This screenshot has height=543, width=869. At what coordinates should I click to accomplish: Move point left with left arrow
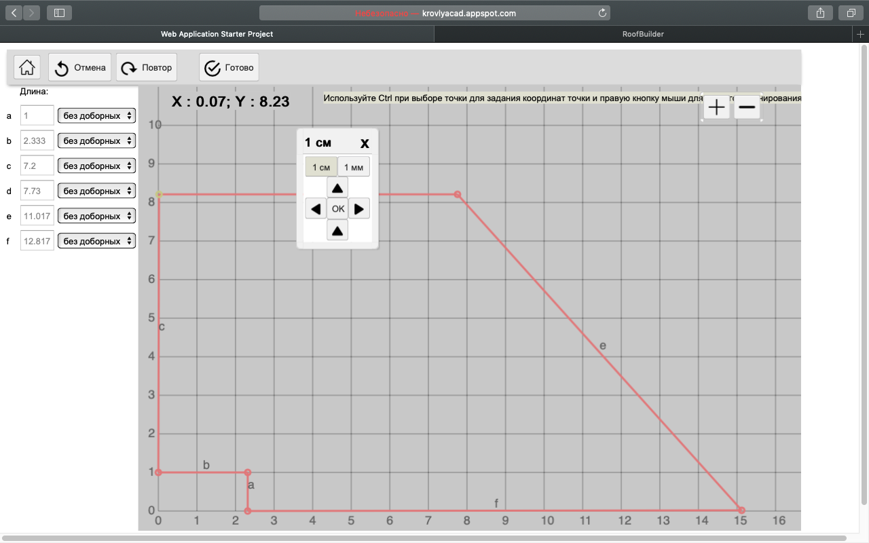coord(316,209)
